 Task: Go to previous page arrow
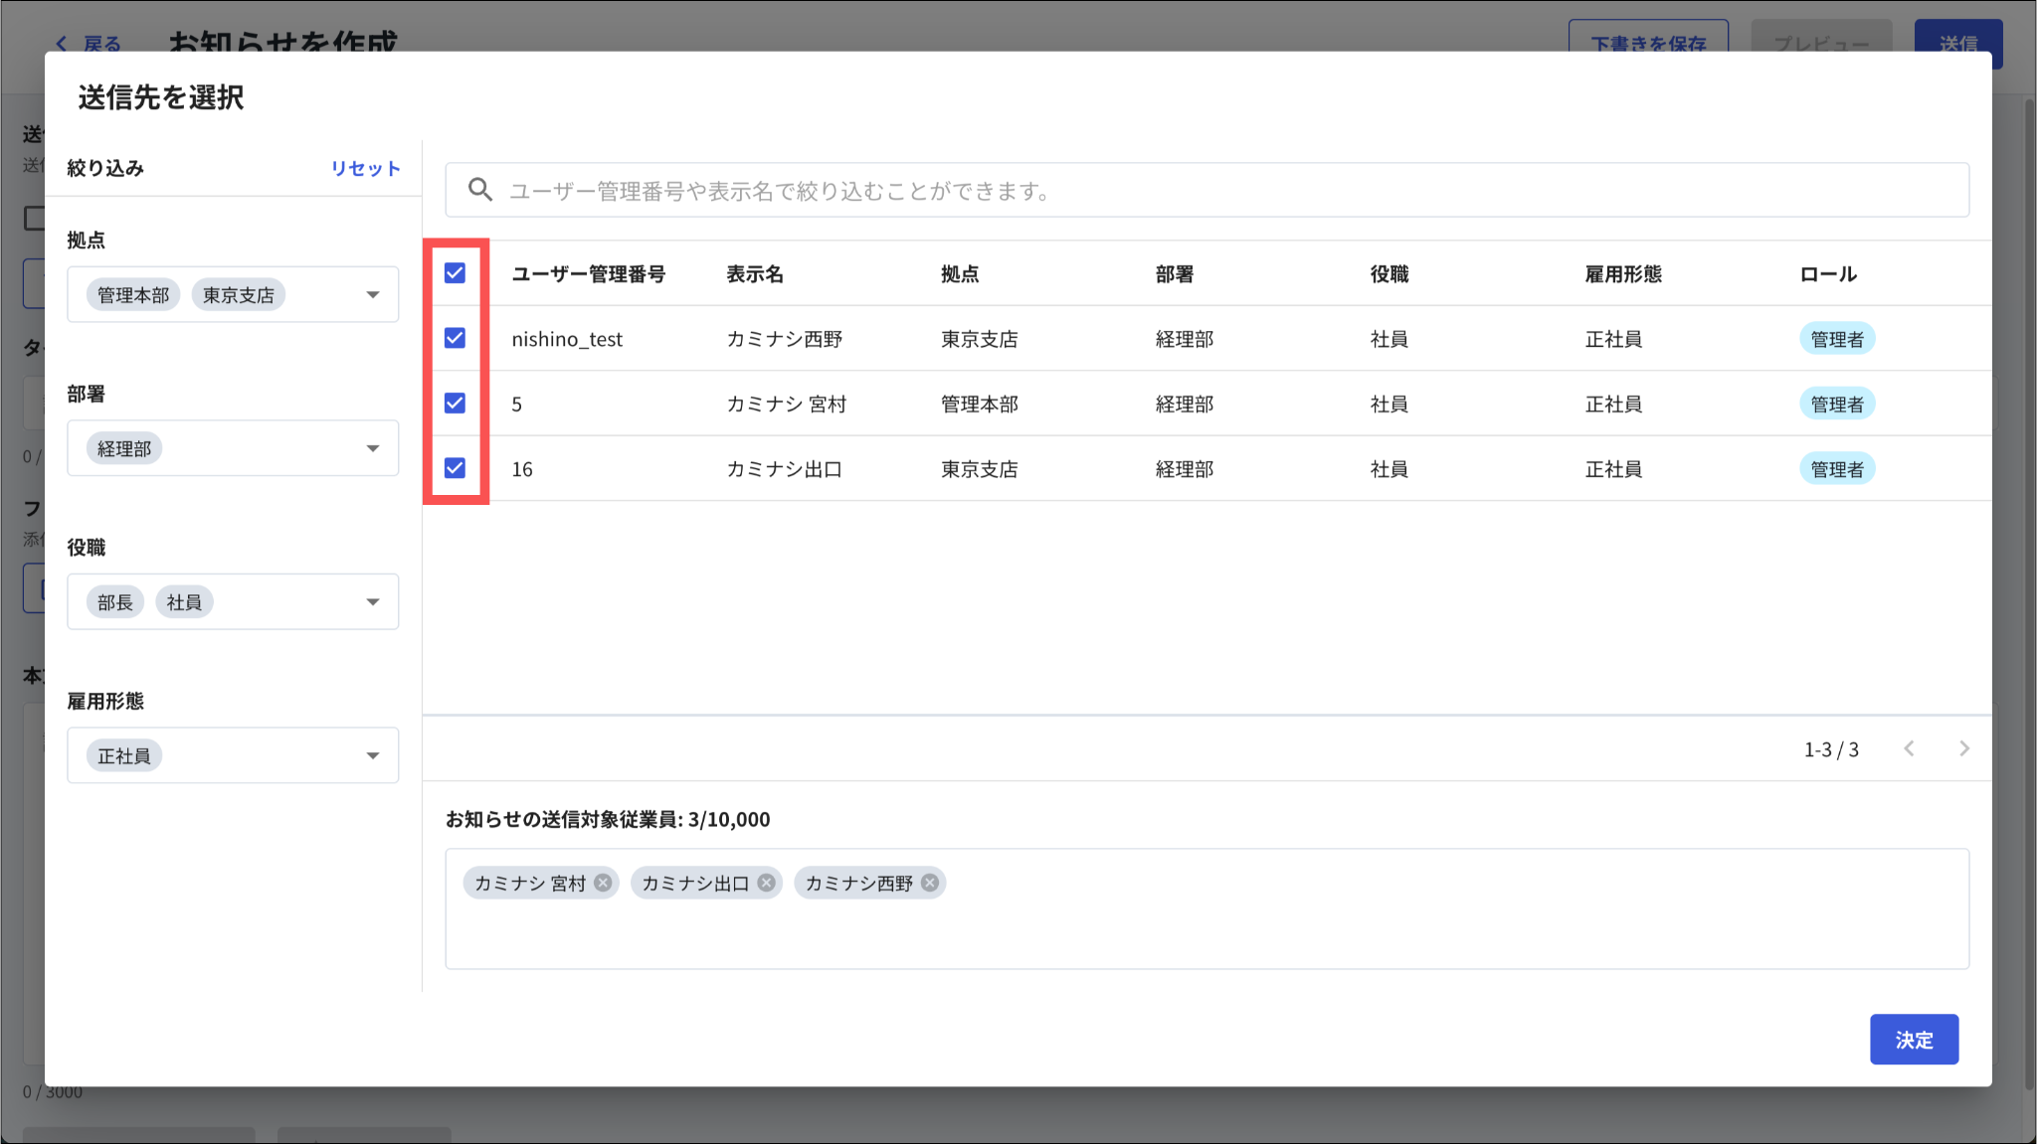pyautogui.click(x=1909, y=749)
